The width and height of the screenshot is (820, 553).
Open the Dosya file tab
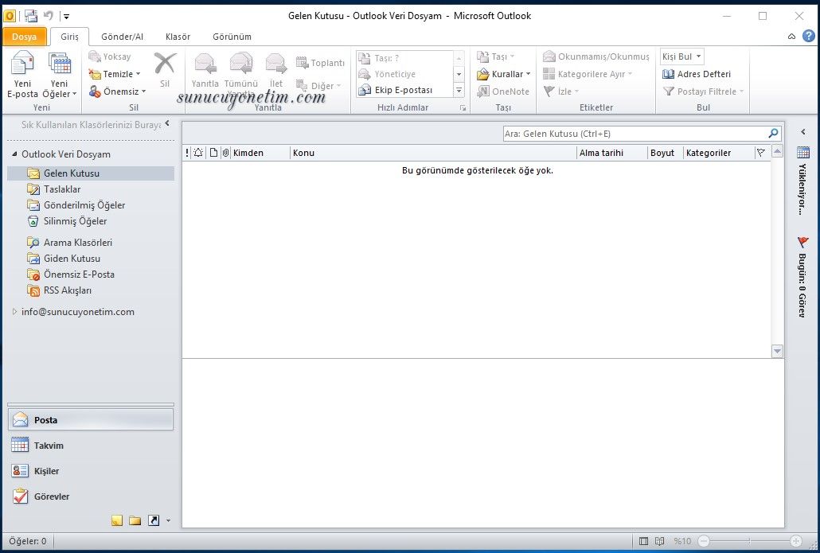point(24,37)
